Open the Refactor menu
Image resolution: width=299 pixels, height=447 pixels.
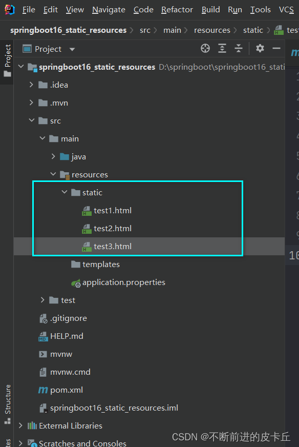tap(177, 10)
